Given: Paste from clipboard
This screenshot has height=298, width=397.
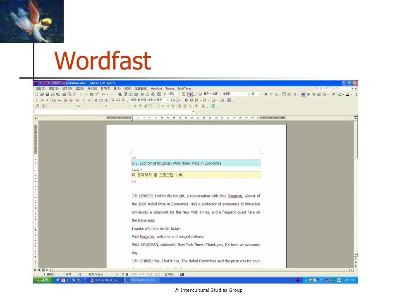Looking at the screenshot, I should pyautogui.click(x=91, y=94).
